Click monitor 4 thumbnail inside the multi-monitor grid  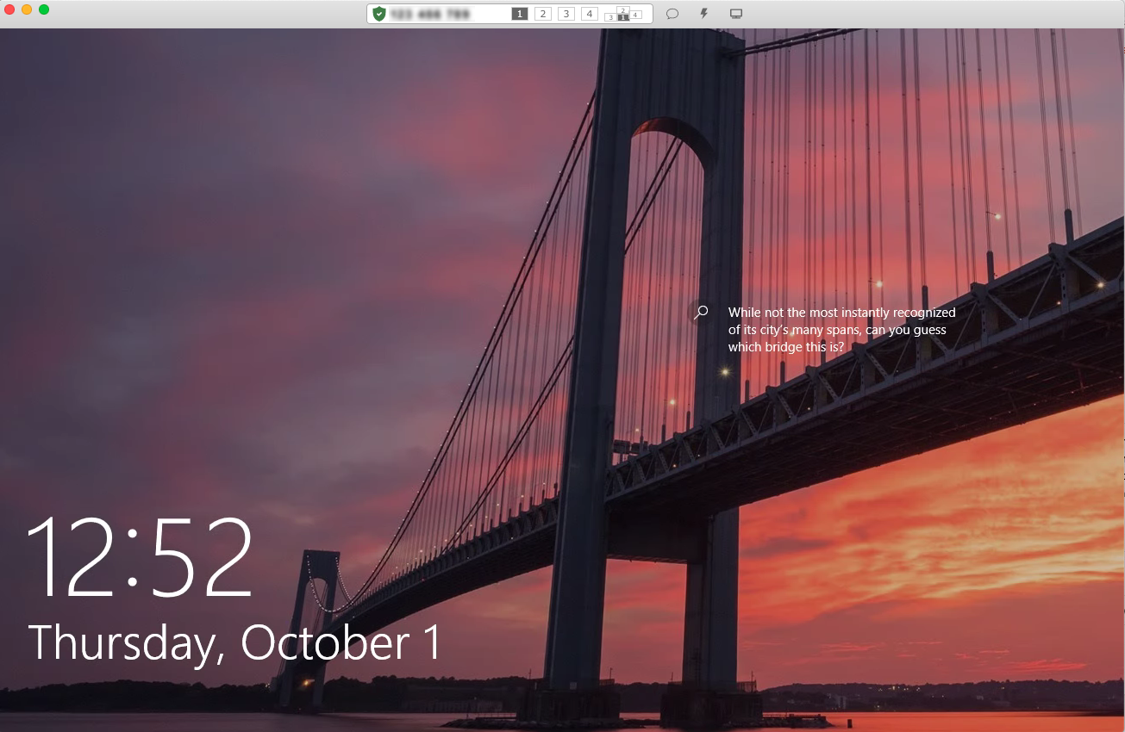pos(635,14)
